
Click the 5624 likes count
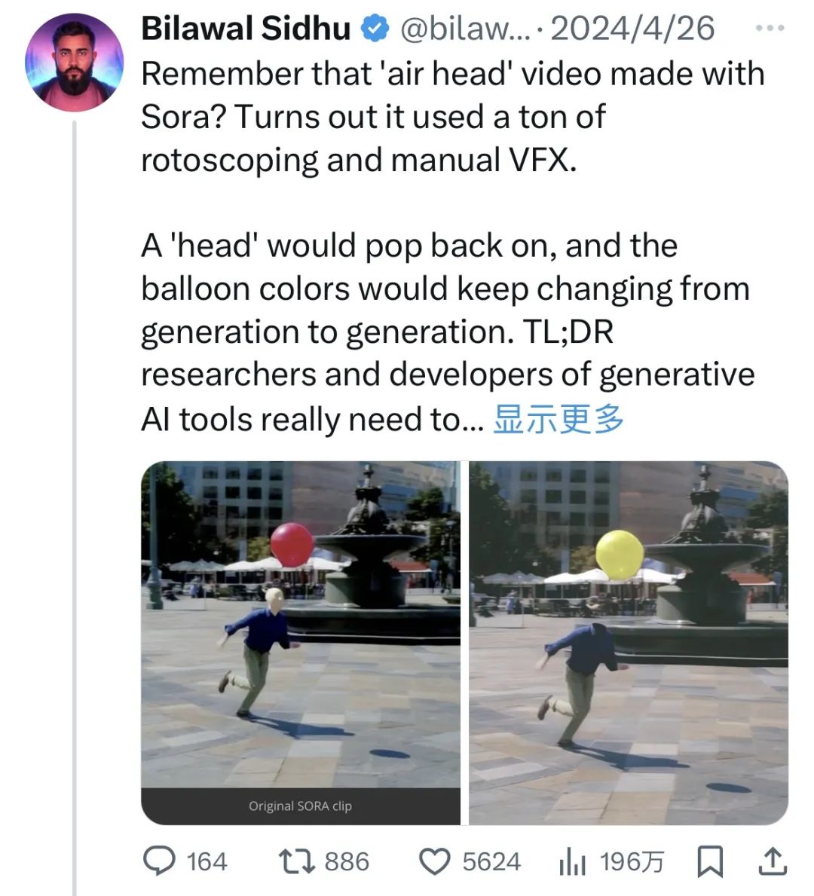(x=491, y=862)
